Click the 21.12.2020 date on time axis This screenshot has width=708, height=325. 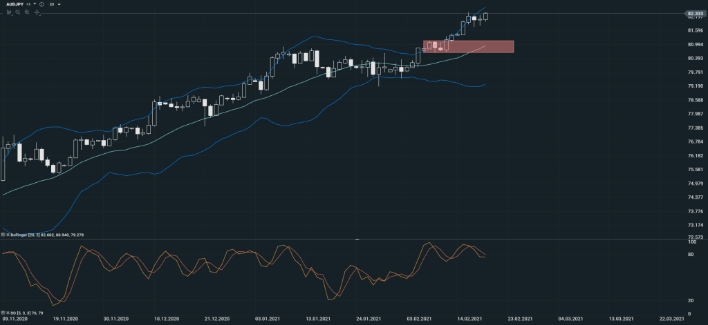click(216, 318)
